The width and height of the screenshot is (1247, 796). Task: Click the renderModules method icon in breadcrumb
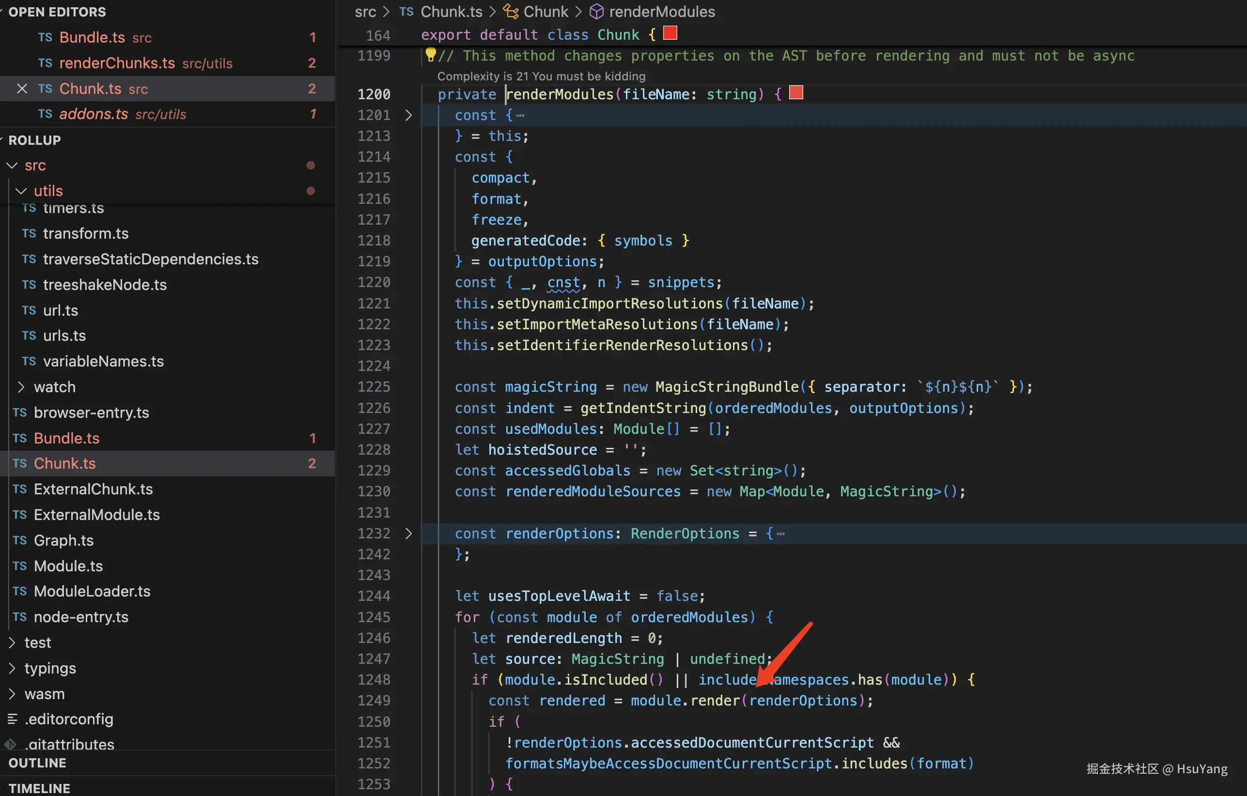pyautogui.click(x=596, y=12)
